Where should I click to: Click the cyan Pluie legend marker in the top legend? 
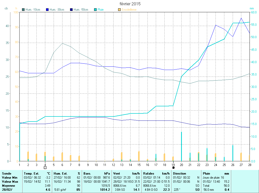coord(95,10)
